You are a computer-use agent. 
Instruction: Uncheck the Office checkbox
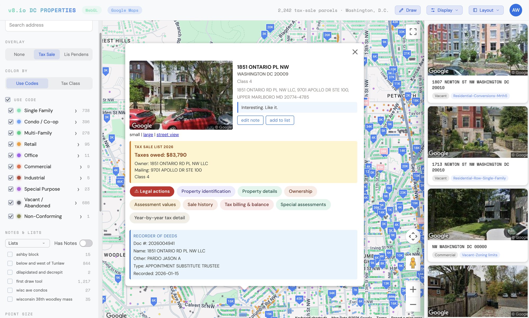[x=11, y=155]
